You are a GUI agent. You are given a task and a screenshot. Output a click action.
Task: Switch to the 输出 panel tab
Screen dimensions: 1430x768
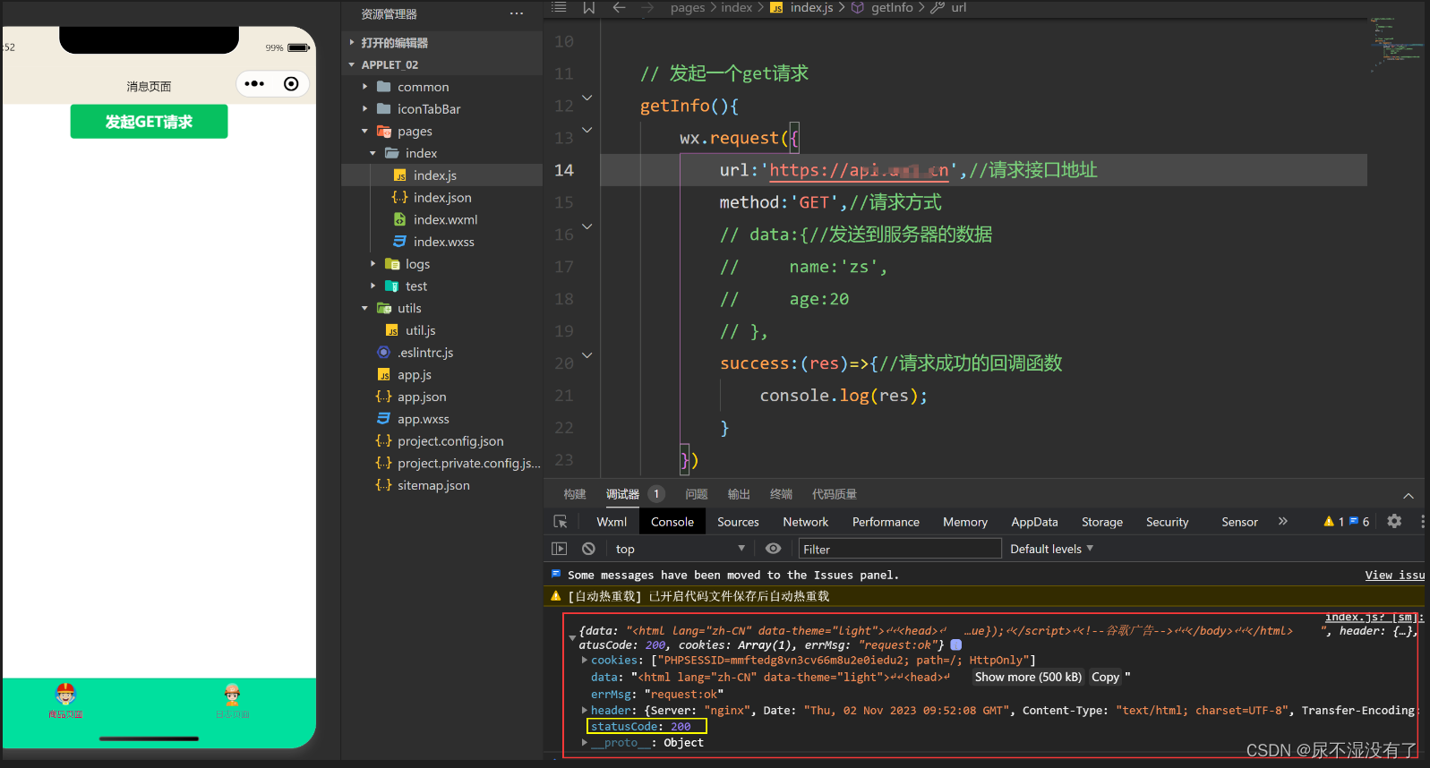pos(739,494)
